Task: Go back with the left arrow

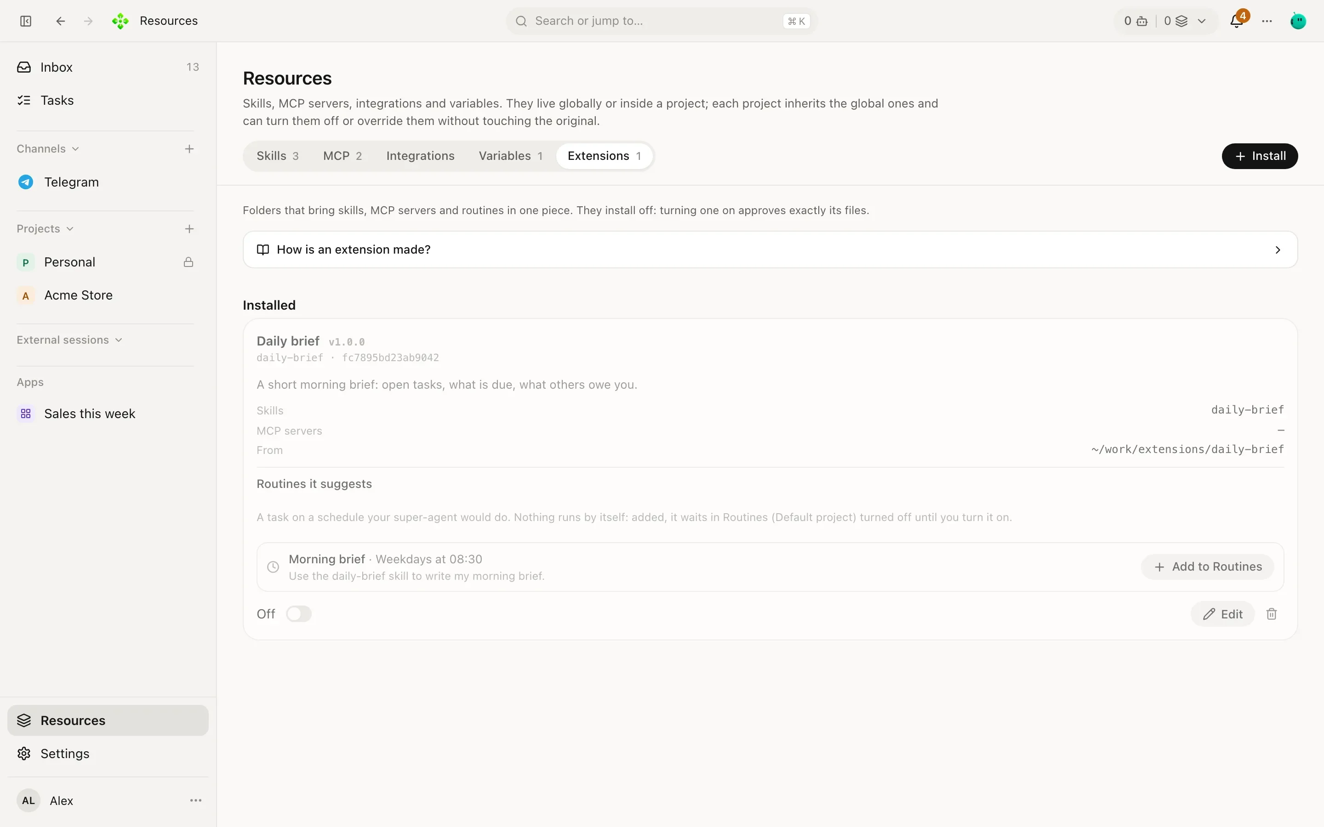Action: pyautogui.click(x=61, y=21)
